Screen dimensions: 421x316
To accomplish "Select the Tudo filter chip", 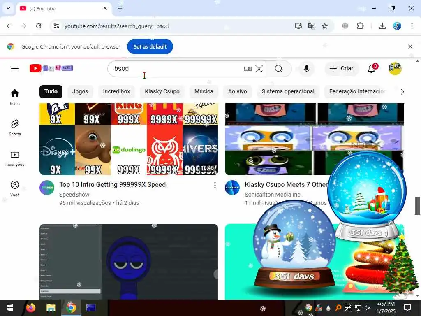I will point(51,92).
